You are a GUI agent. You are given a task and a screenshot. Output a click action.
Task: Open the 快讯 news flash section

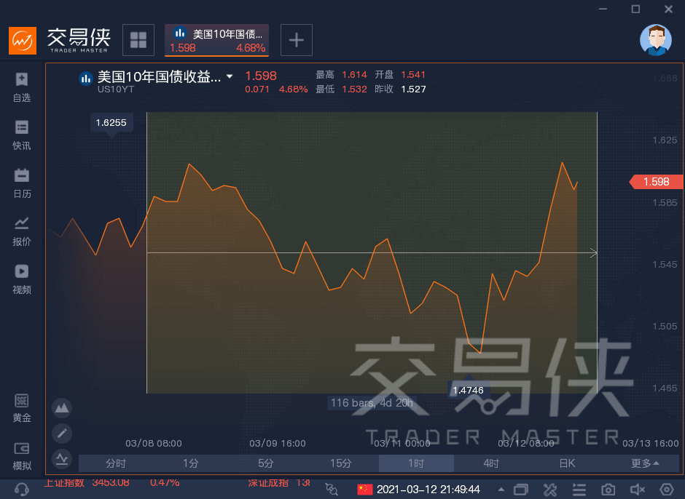click(22, 135)
